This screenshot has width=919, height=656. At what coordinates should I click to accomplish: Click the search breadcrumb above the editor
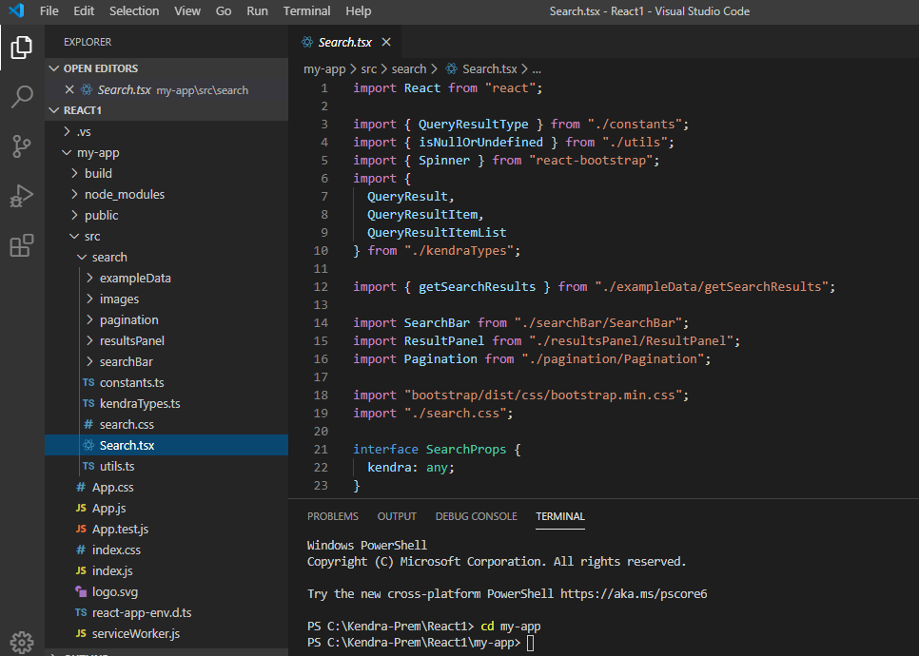click(409, 68)
